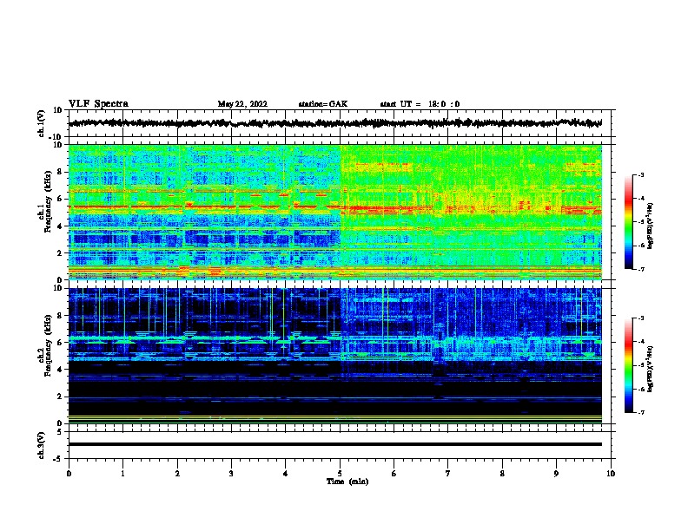Click the ch.2 color bar log(PSD) label
The width and height of the screenshot is (688, 531).
tap(650, 369)
